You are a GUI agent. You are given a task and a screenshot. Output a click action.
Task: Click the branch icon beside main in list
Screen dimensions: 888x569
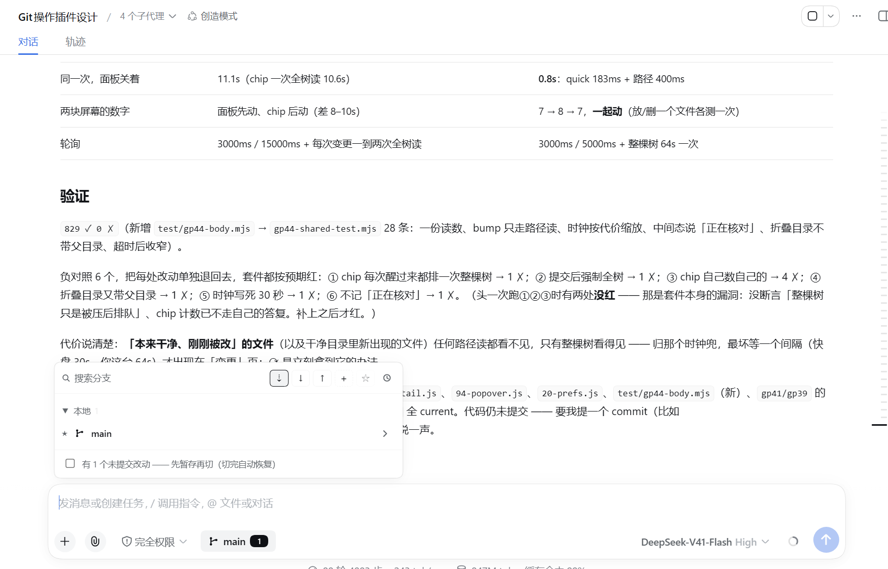79,433
